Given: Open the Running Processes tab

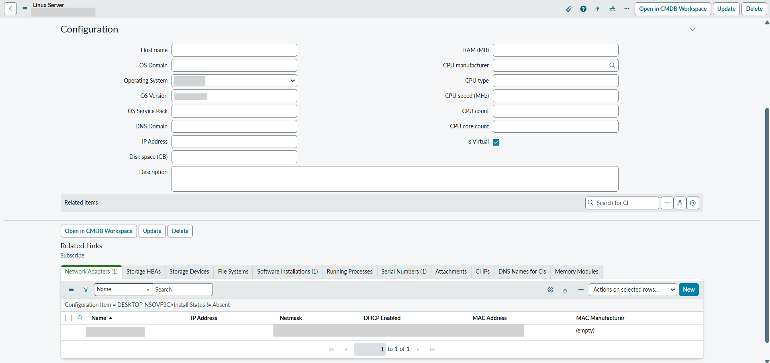Looking at the screenshot, I should [350, 272].
